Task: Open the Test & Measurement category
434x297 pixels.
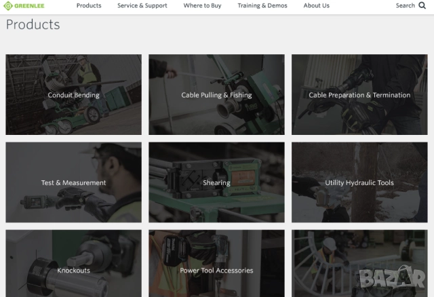Action: pos(74,182)
